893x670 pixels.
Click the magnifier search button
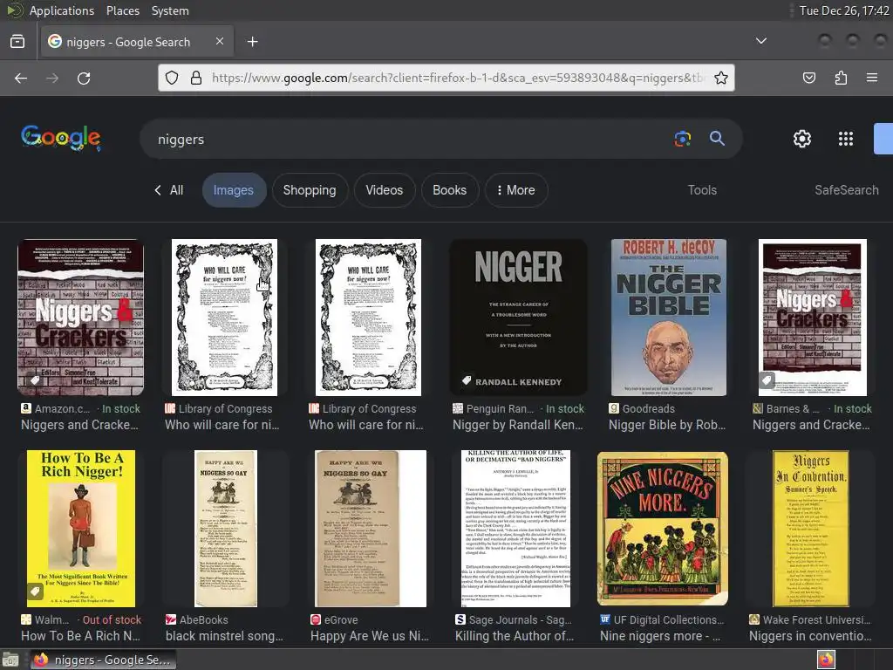pos(717,139)
